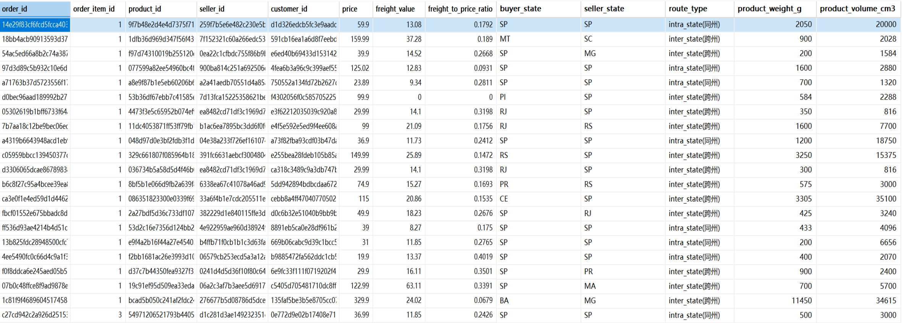Select the seller_state column header
The image size is (902, 323).
(x=622, y=9)
